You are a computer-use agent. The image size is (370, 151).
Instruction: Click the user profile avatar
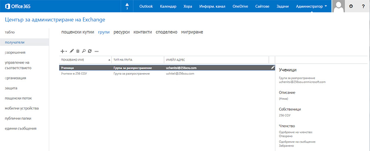338,6
